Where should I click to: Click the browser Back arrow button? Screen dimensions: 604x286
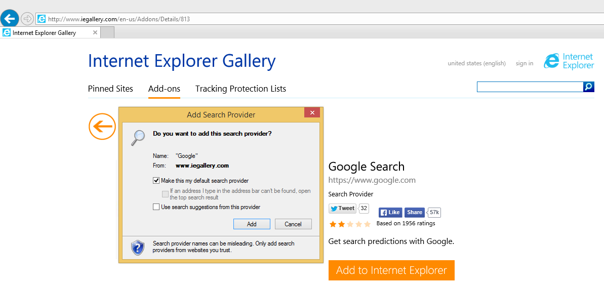pyautogui.click(x=10, y=19)
